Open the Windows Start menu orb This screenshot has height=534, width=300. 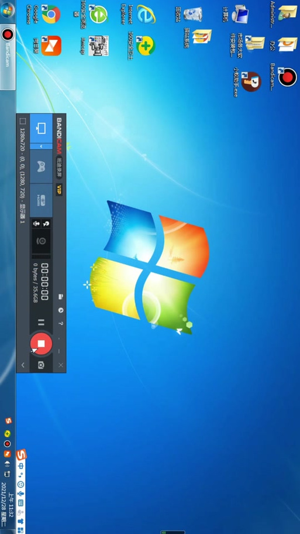[x=8, y=10]
